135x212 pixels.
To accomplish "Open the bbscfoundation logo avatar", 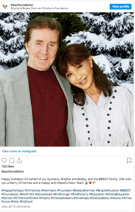I will (x=5, y=6).
